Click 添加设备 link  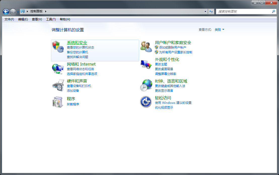coord(73,91)
